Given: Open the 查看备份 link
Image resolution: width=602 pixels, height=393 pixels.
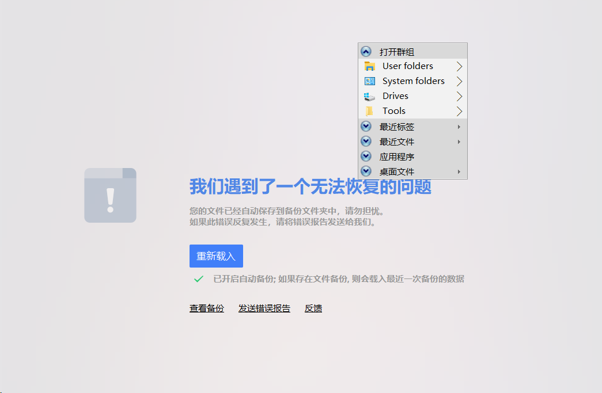Looking at the screenshot, I should 207,308.
